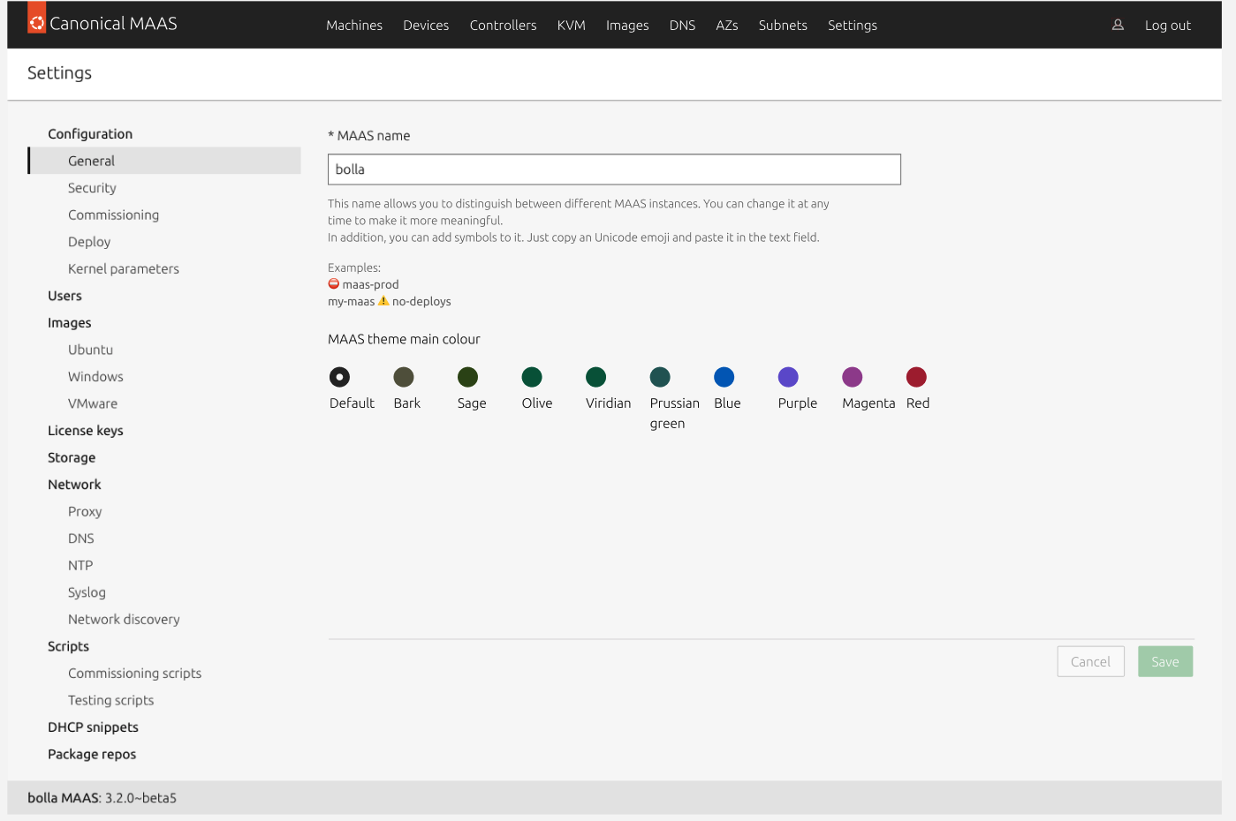Choose the Viridian theme colour

[596, 377]
